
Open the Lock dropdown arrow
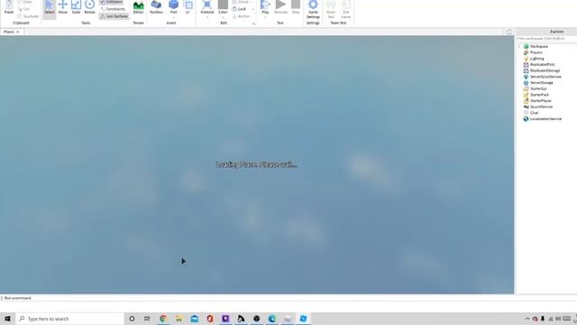pyautogui.click(x=252, y=9)
